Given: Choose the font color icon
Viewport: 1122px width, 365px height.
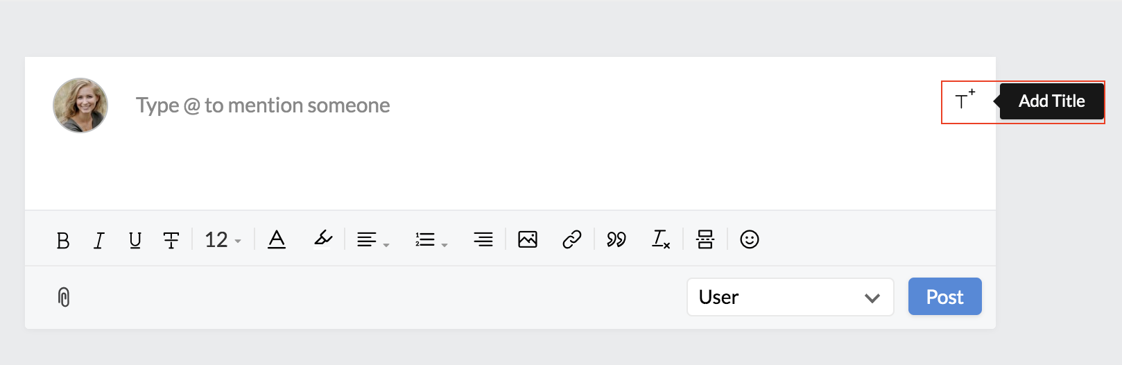Looking at the screenshot, I should point(277,239).
